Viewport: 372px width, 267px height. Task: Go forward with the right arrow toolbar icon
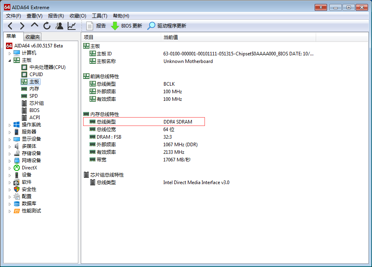coord(22,26)
